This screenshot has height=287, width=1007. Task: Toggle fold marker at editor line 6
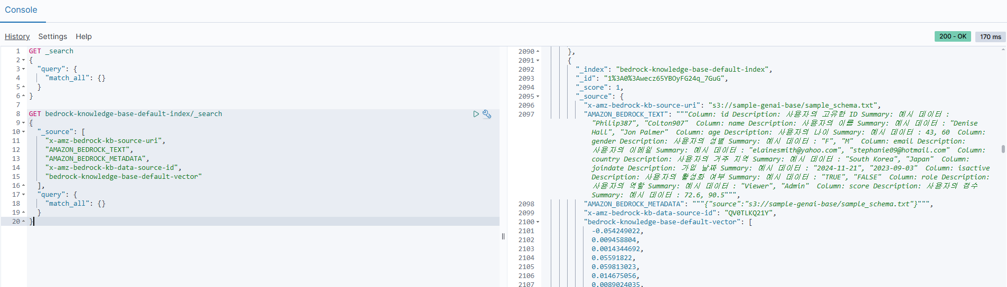click(23, 96)
